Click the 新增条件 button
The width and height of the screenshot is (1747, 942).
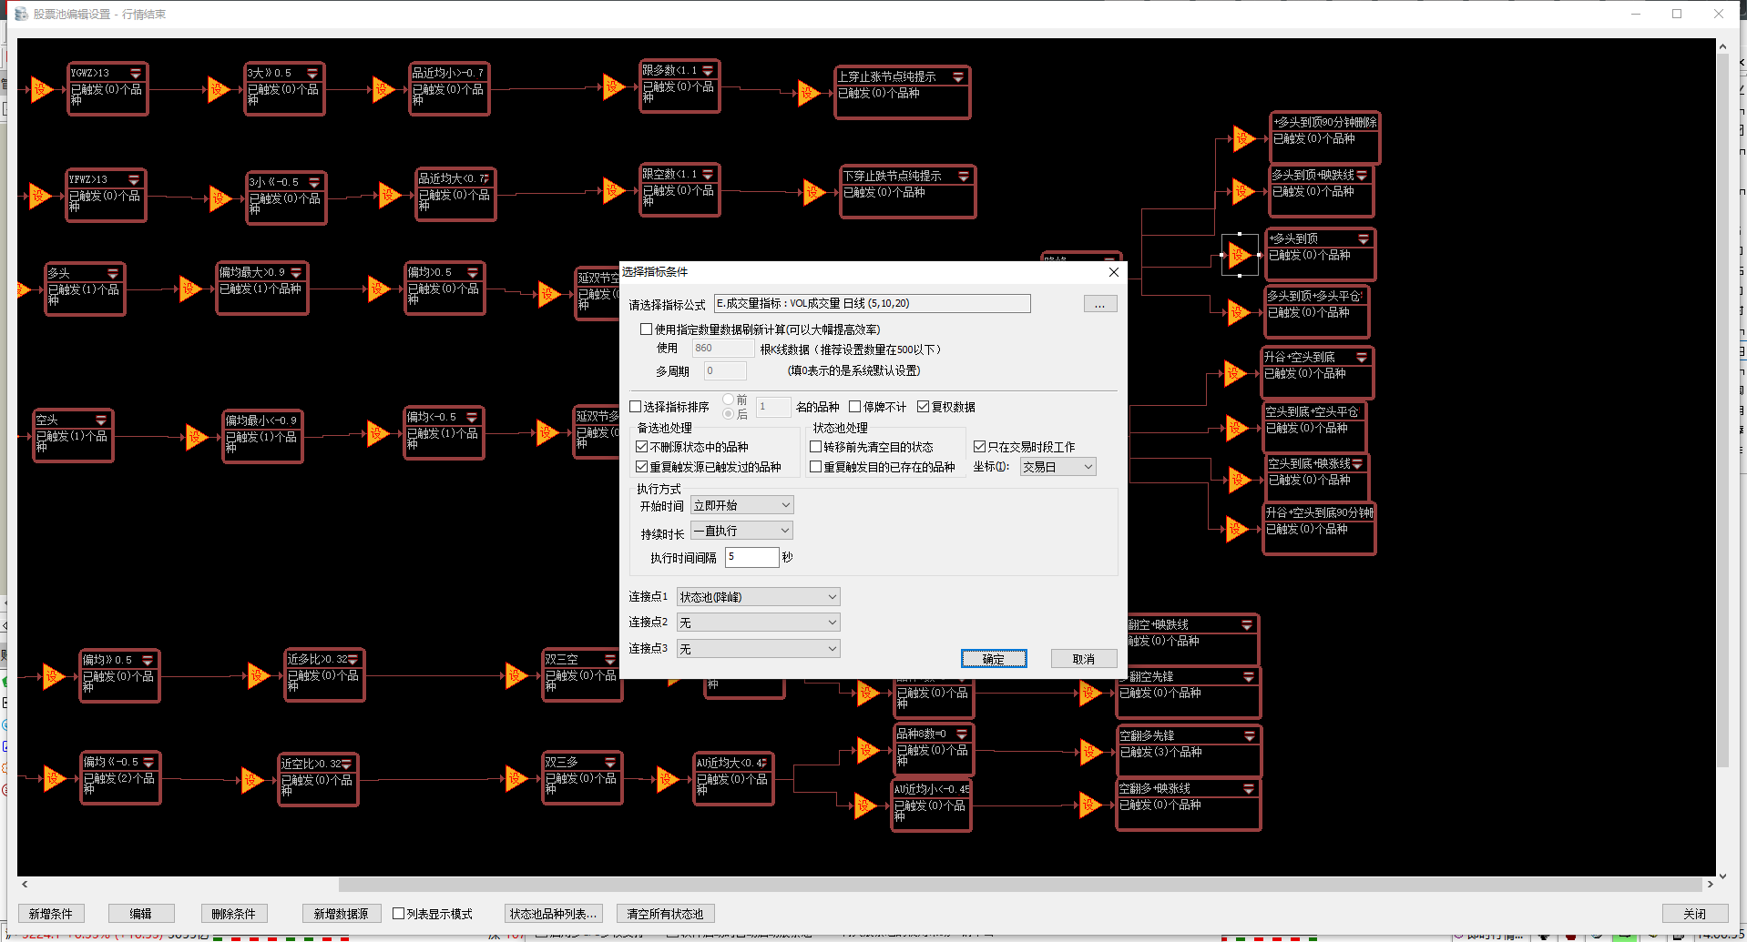tap(51, 914)
